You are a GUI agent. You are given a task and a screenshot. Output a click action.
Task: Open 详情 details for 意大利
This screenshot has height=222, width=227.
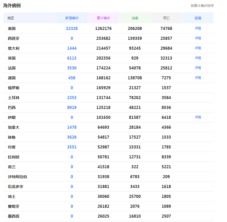click(x=198, y=48)
